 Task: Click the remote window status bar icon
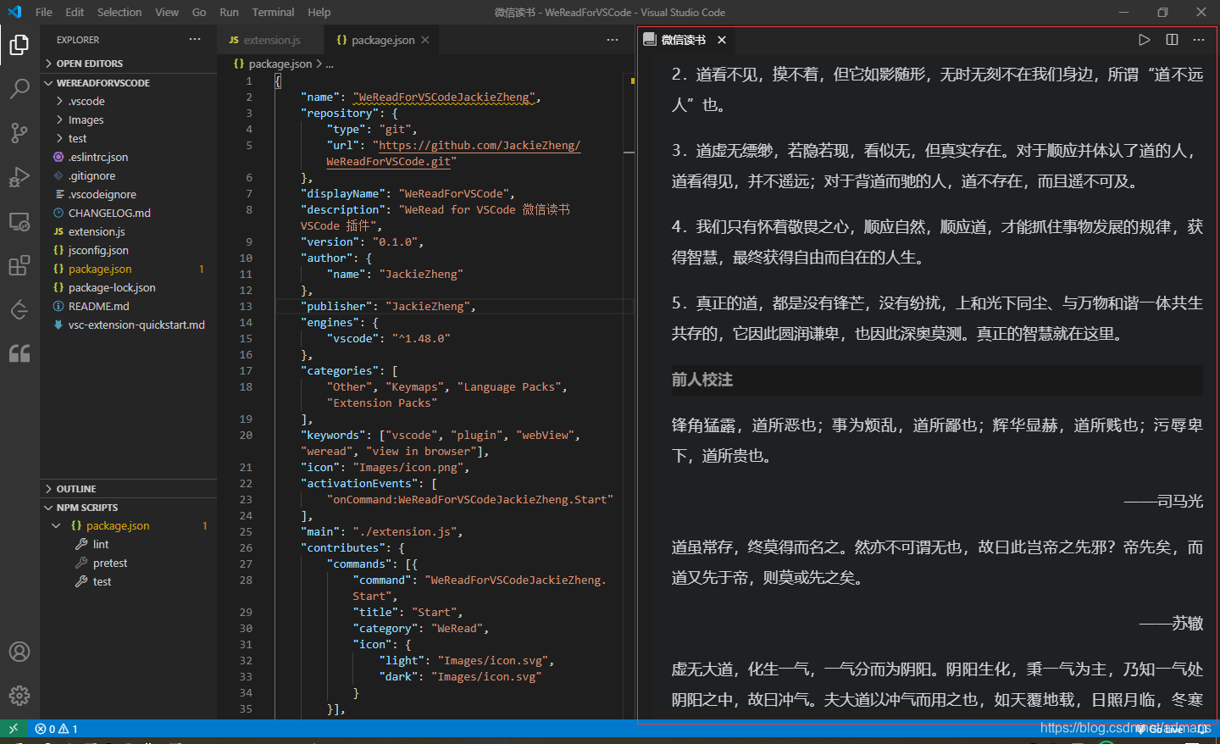(x=14, y=729)
